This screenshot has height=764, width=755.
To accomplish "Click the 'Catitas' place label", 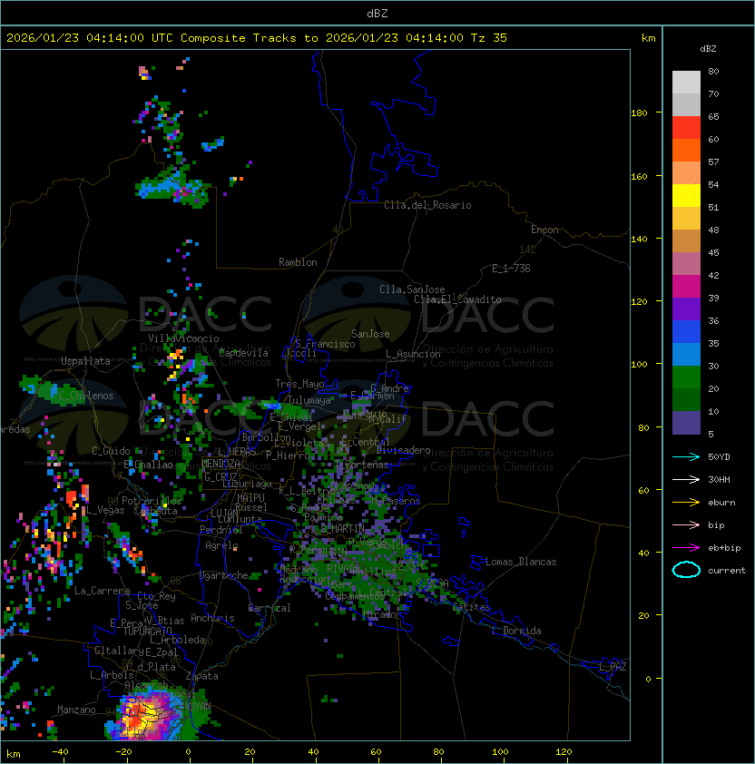I will [x=471, y=607].
